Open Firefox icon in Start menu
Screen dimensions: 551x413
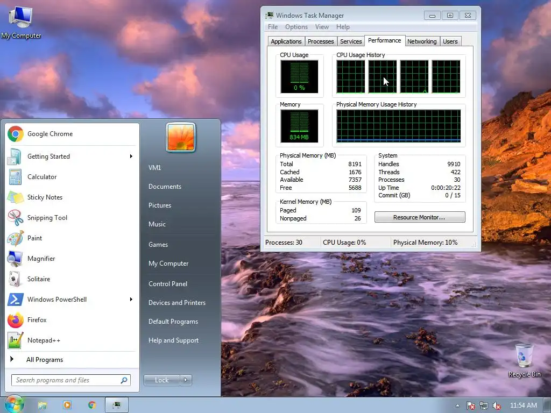tap(16, 320)
